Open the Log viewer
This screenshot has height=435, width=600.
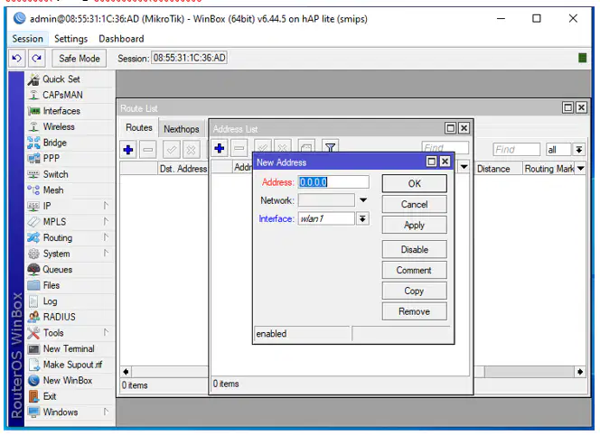[70, 301]
